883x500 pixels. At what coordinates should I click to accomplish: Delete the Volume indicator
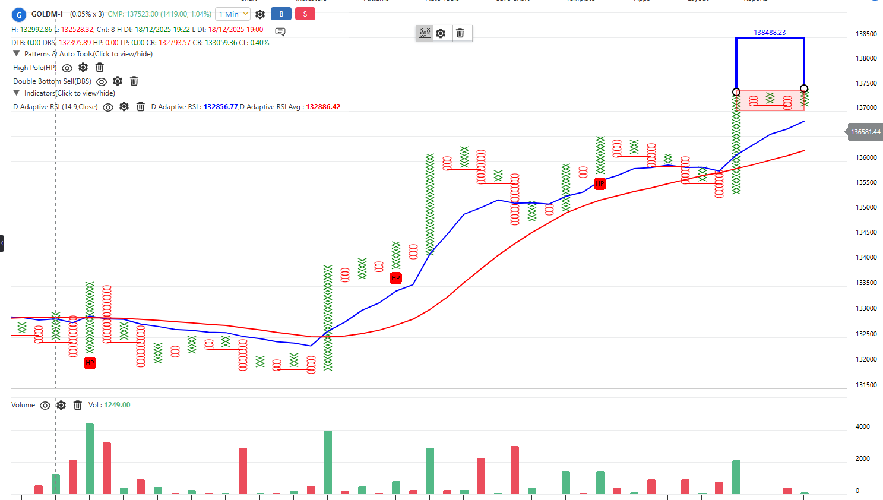click(x=78, y=405)
